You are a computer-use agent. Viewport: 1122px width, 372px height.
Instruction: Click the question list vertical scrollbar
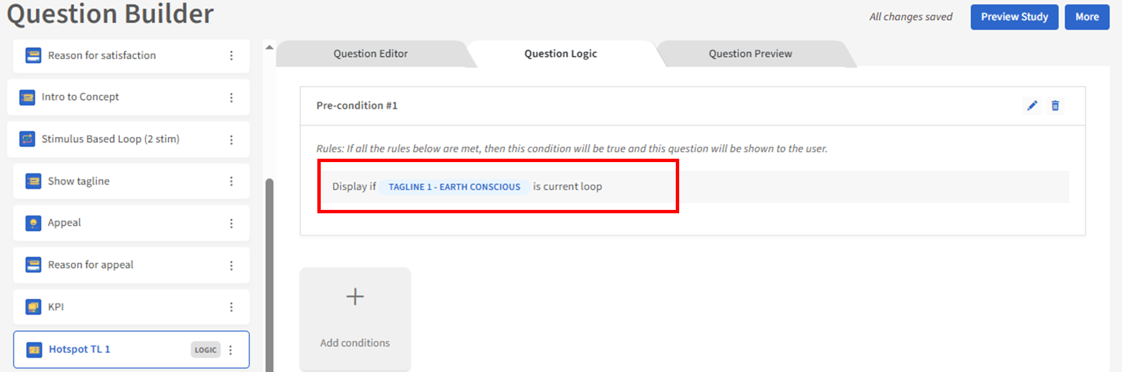pyautogui.click(x=270, y=270)
